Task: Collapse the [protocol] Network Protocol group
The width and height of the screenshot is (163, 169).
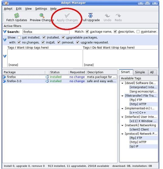Action: (x=122, y=134)
